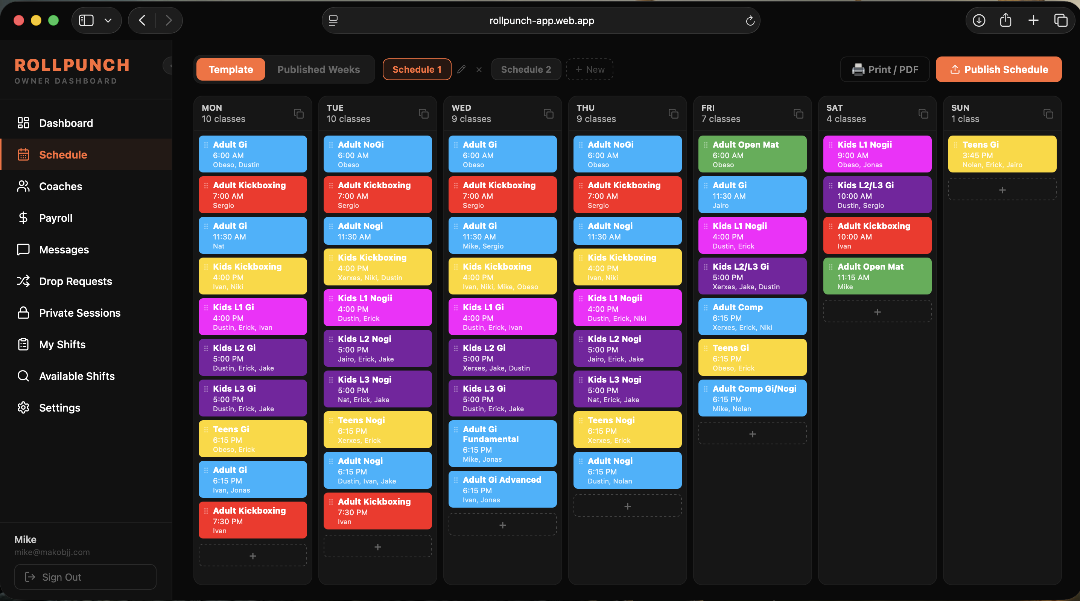
Task: Select the Friday Adult Open Mat card
Action: click(752, 154)
